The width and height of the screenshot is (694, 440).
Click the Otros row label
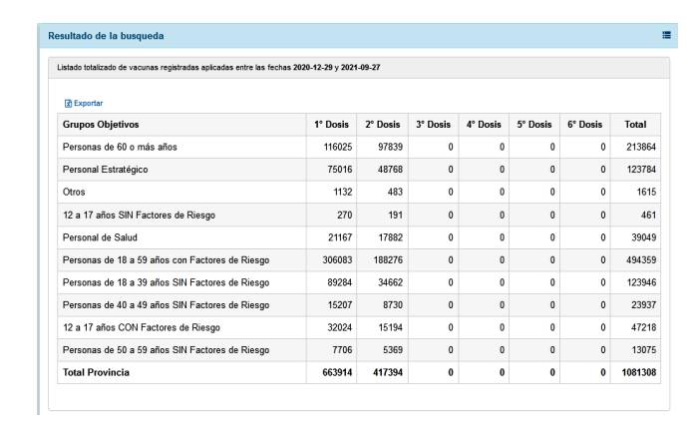click(x=76, y=193)
